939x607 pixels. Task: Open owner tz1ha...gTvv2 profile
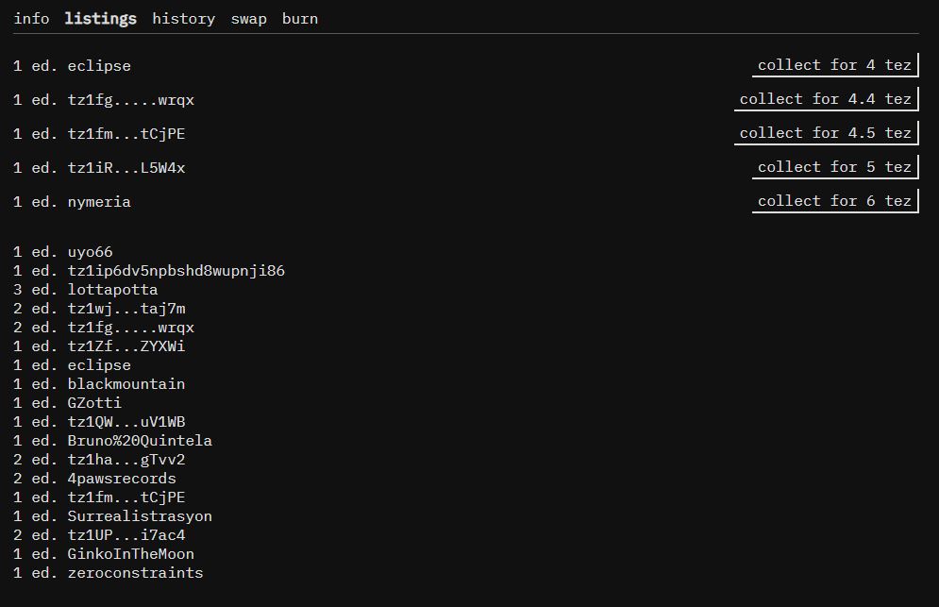point(126,460)
